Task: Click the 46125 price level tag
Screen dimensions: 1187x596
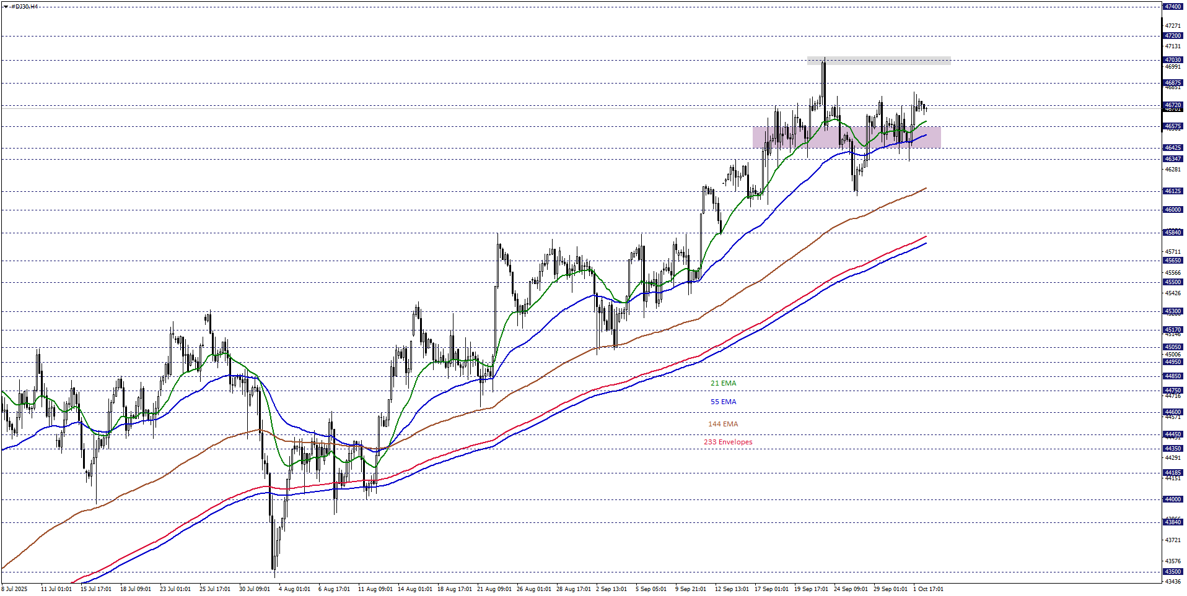Action: [1172, 191]
